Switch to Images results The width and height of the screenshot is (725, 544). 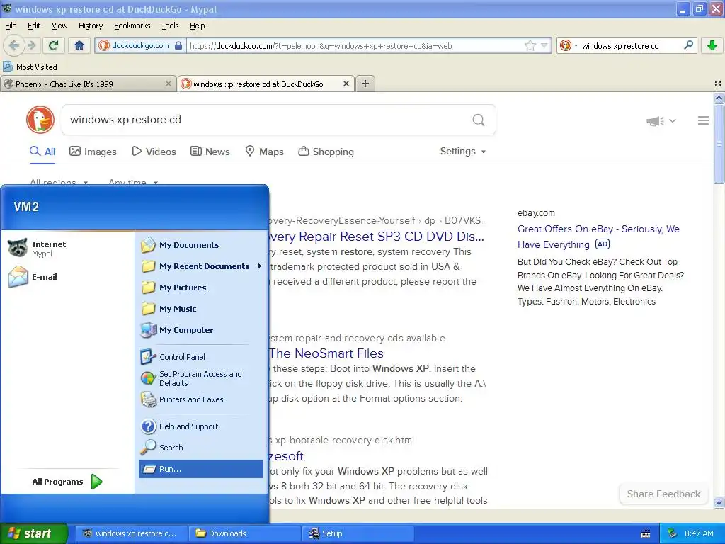pos(93,152)
